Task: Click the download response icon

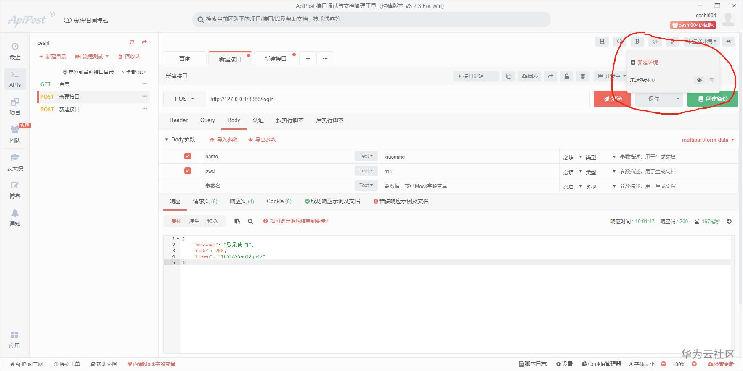Action: point(729,221)
